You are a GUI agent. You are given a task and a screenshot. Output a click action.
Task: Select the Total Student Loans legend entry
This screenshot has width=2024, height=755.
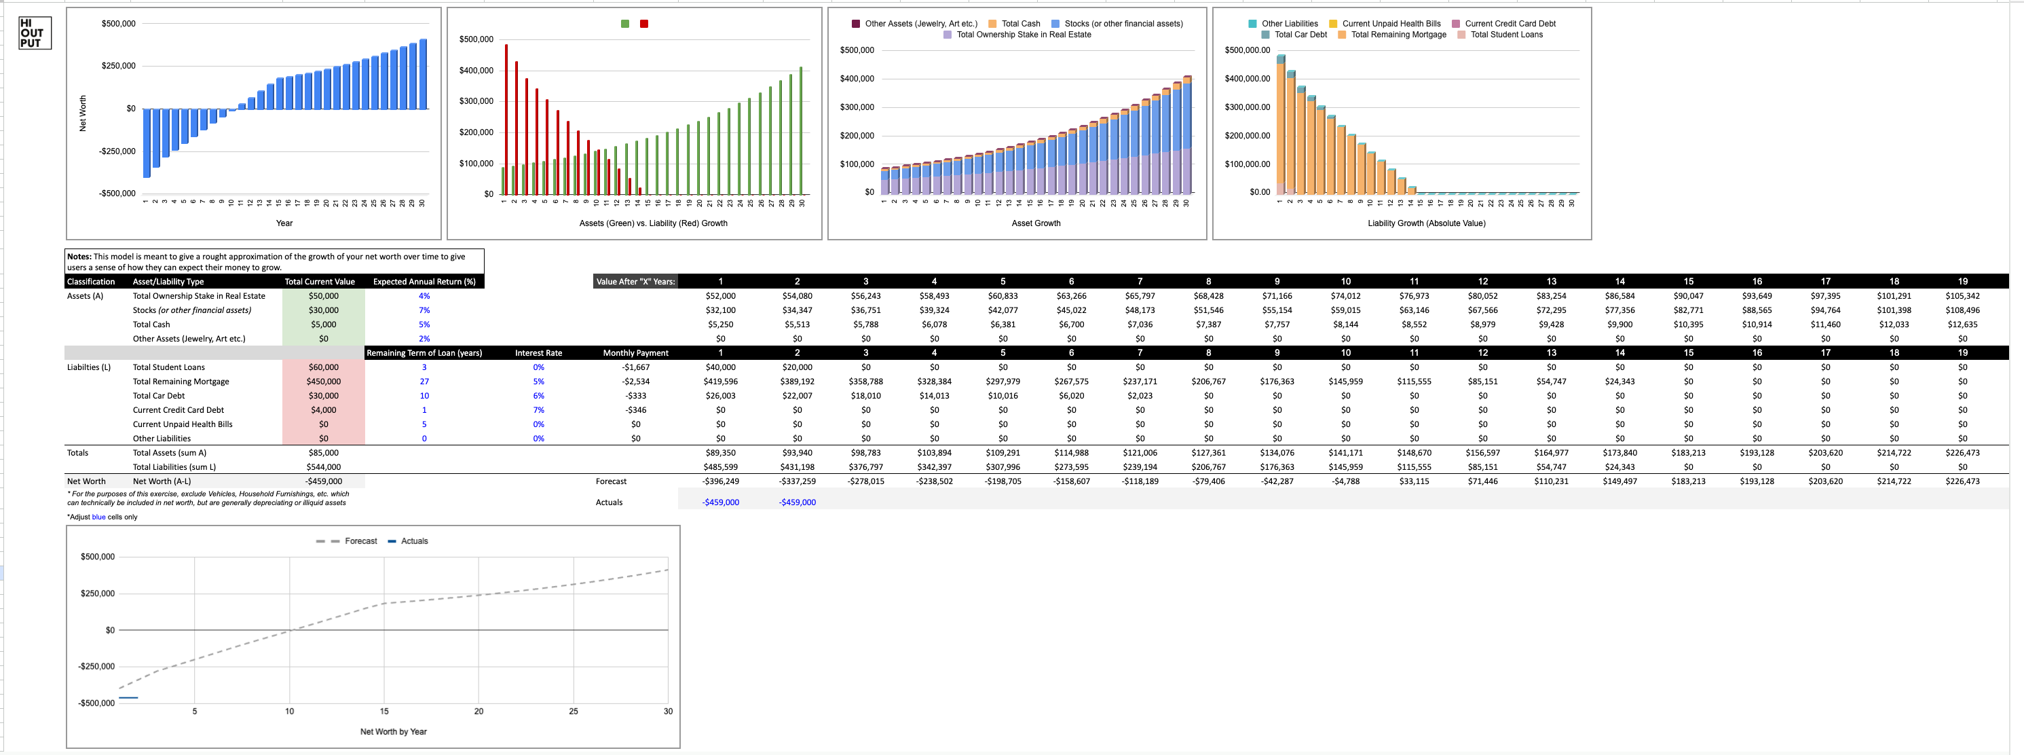pos(1505,35)
